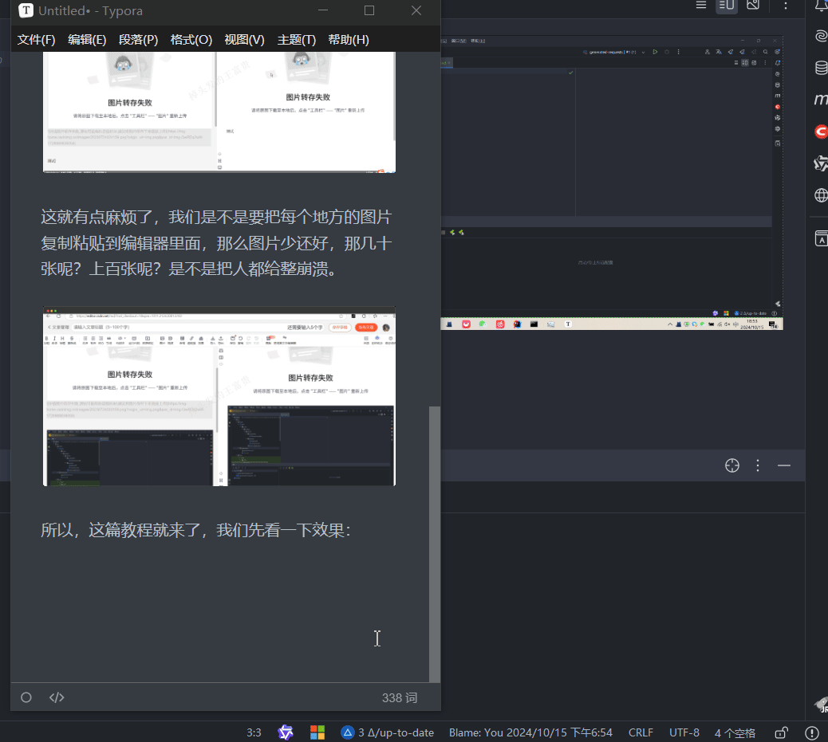Click the crosshair locate icon in tool window header
The image size is (828, 742).
pos(732,465)
